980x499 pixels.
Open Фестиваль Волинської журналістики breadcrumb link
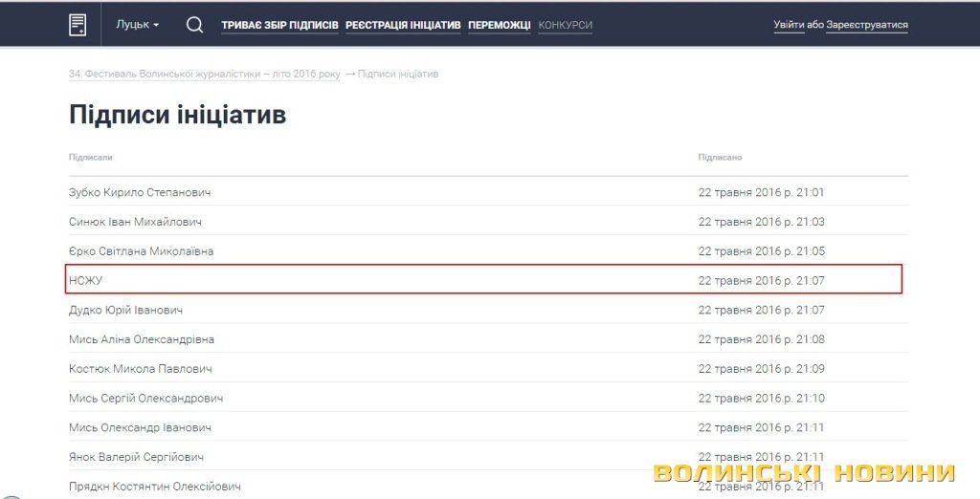point(205,75)
